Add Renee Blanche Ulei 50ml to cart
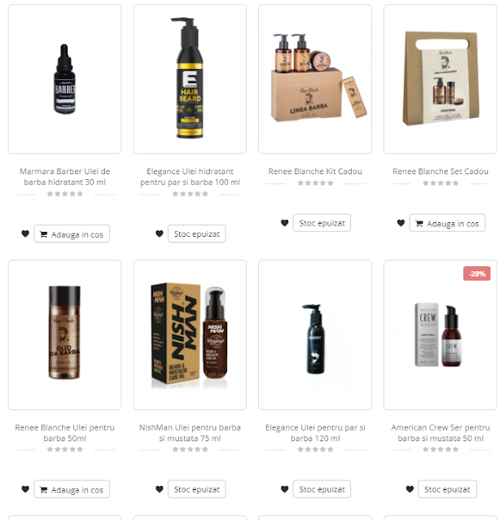Image resolution: width=500 pixels, height=521 pixels. coord(72,489)
